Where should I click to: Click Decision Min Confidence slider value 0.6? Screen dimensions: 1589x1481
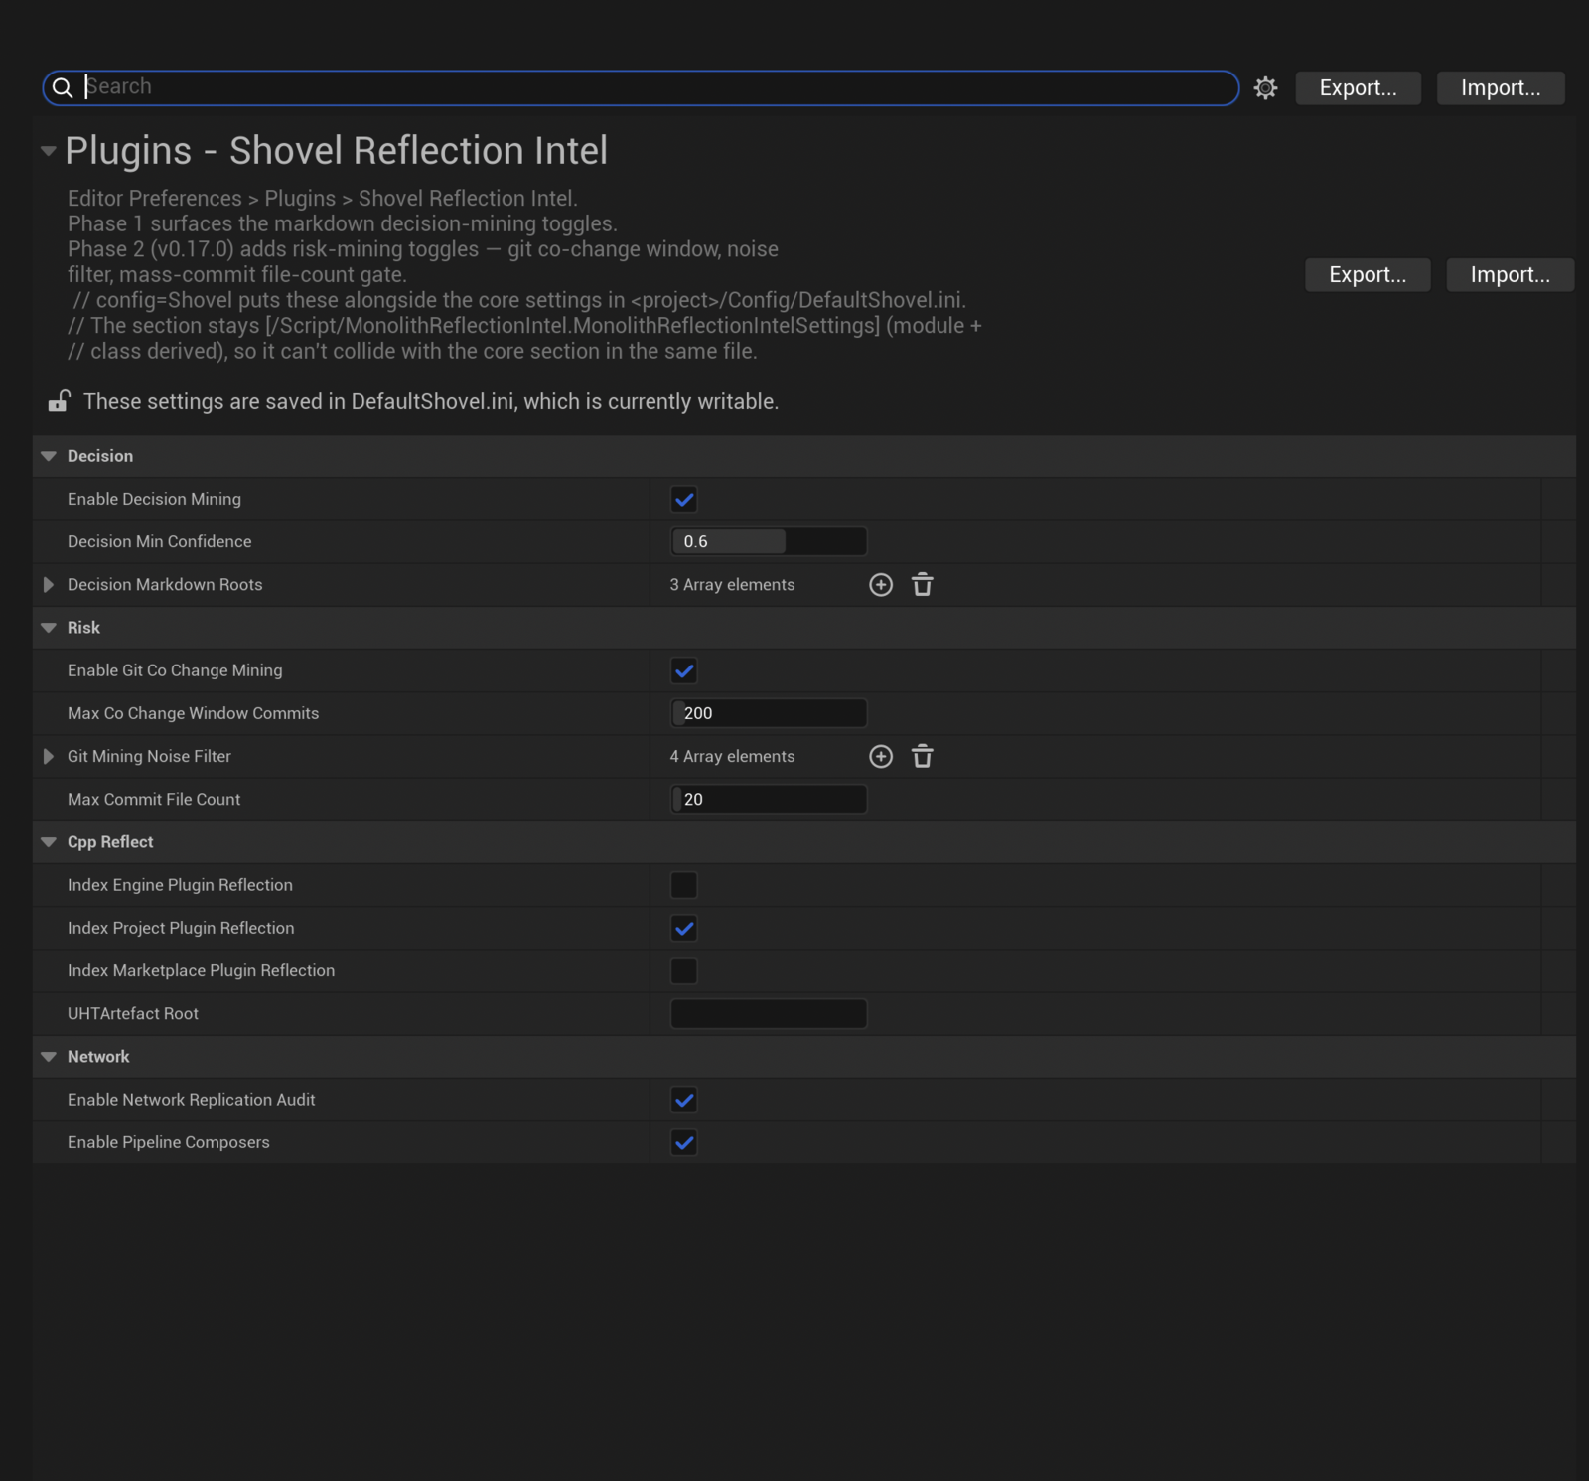pyautogui.click(x=769, y=542)
